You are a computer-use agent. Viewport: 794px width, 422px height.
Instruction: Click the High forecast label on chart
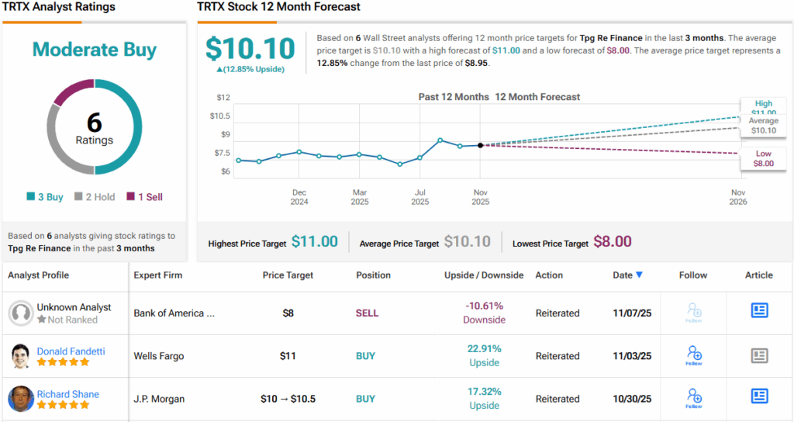point(764,108)
